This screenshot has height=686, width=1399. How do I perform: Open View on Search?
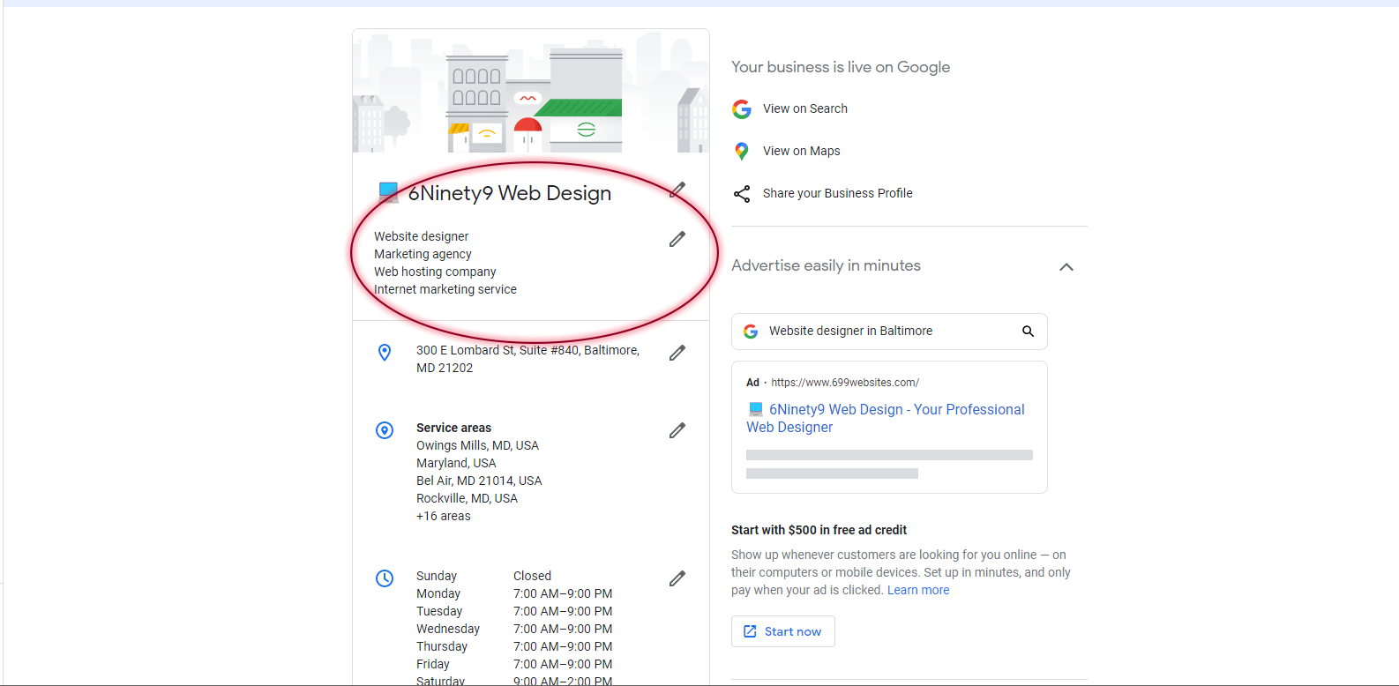[x=804, y=108]
